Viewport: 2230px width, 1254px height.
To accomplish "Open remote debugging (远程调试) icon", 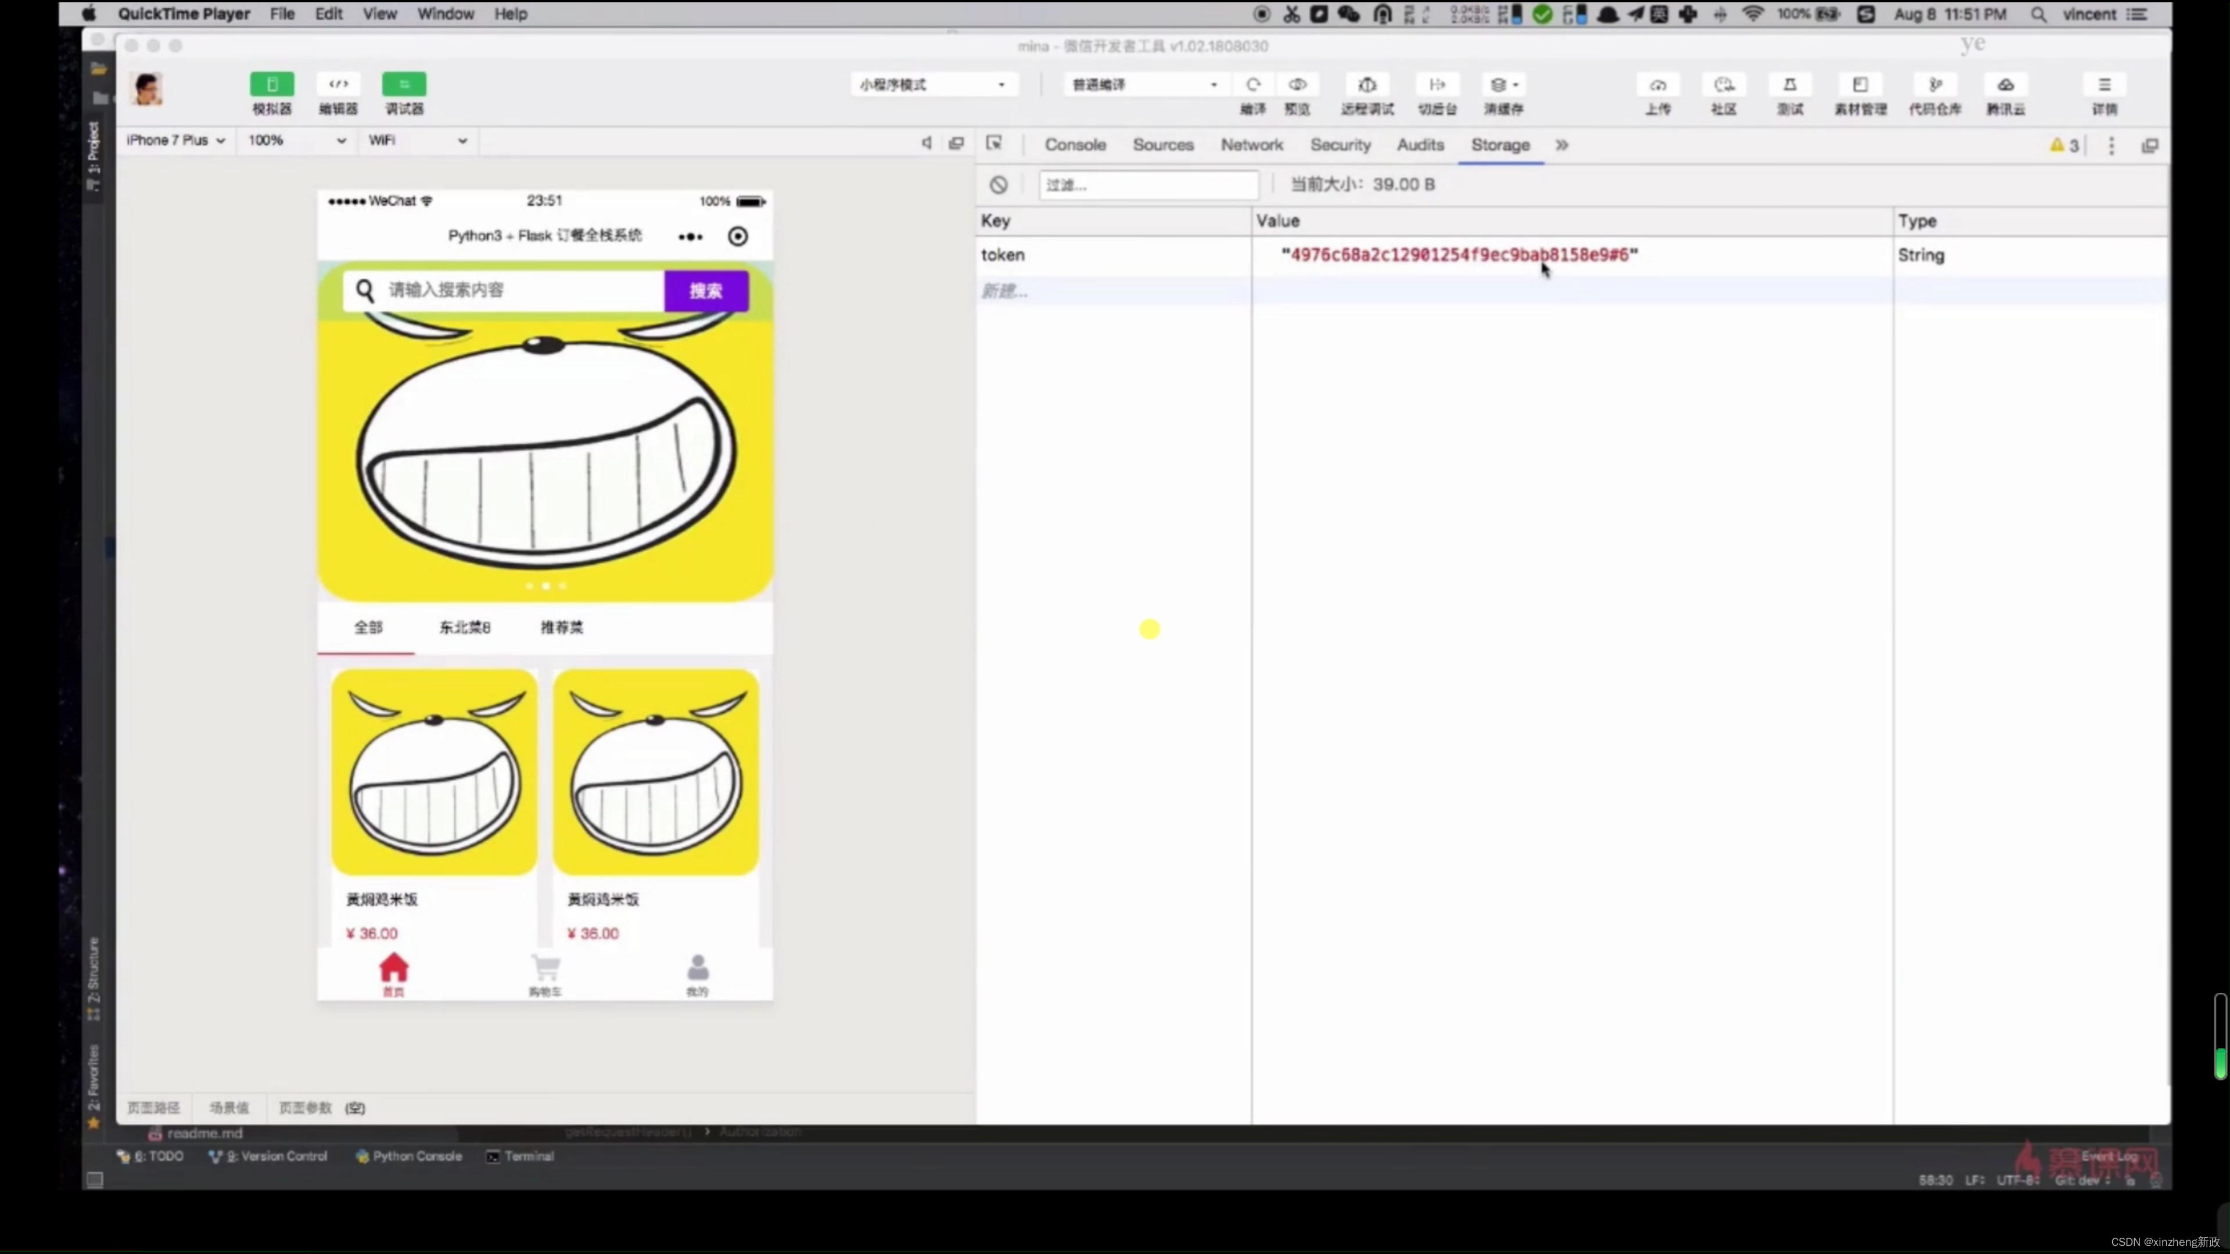I will [1367, 85].
